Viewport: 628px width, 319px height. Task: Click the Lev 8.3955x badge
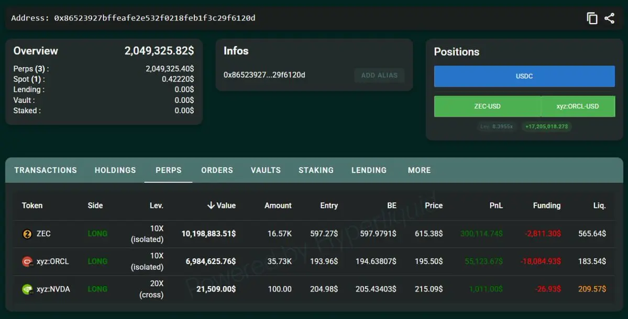tap(496, 127)
